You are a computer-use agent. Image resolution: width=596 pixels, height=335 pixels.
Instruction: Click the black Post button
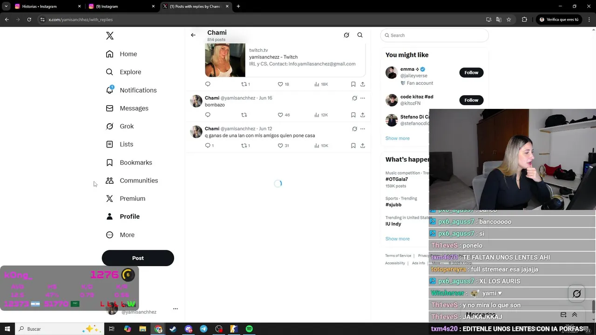[138, 258]
